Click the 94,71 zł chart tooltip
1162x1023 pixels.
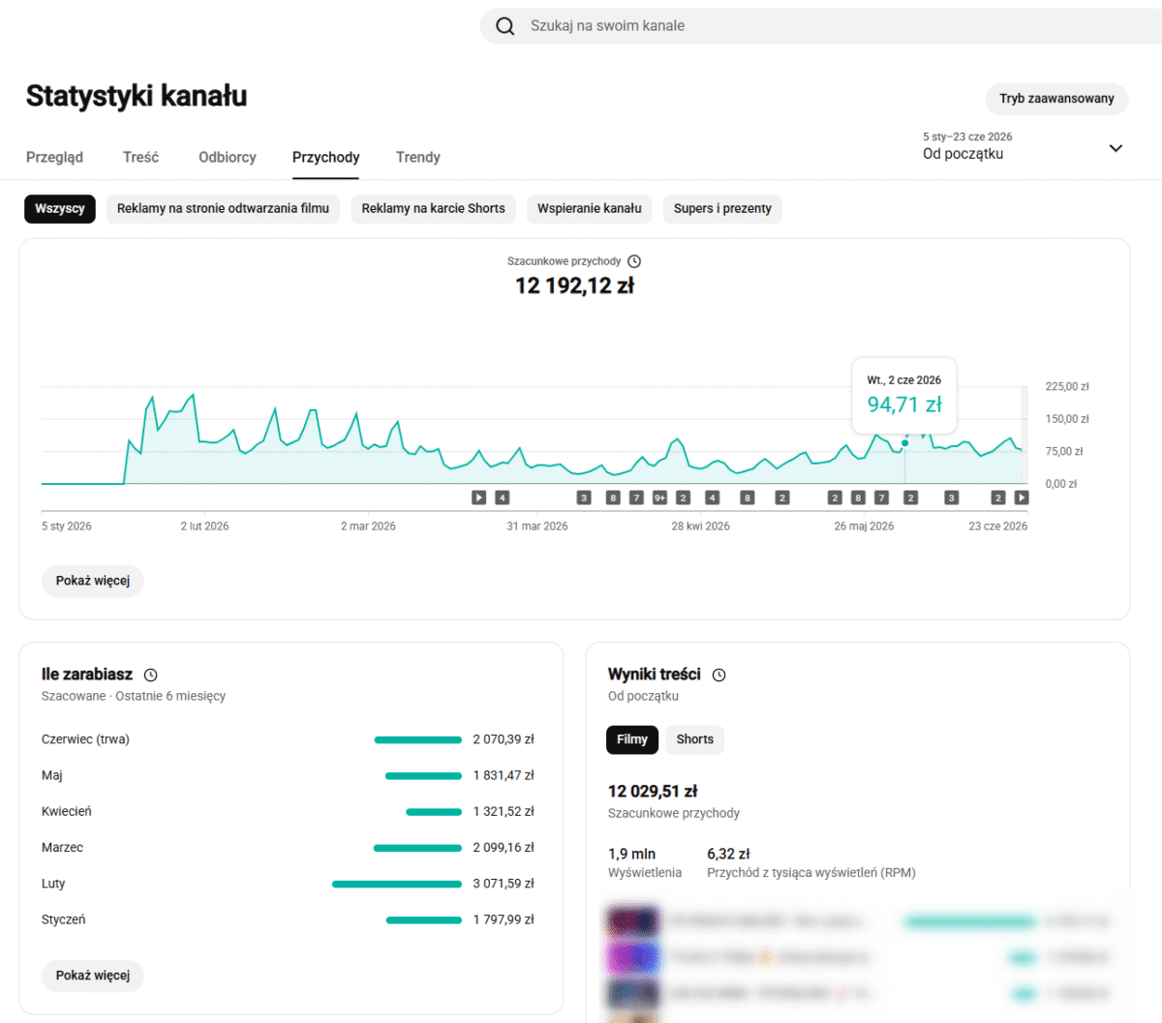(904, 396)
